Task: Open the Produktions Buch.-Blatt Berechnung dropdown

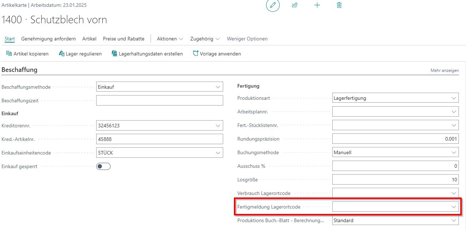Action: [454, 220]
